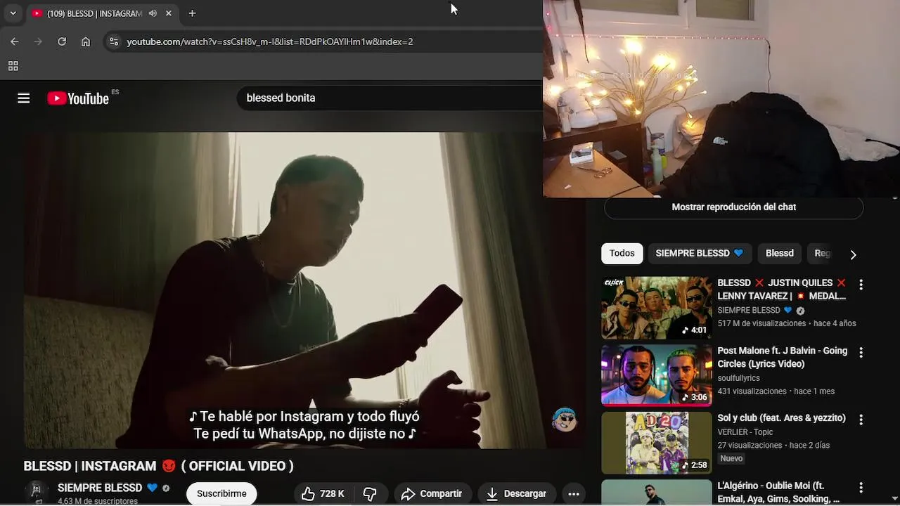Open BLESSD JUSTIN QUILES MEDALLO video thumbnail
This screenshot has width=900, height=506.
click(657, 308)
